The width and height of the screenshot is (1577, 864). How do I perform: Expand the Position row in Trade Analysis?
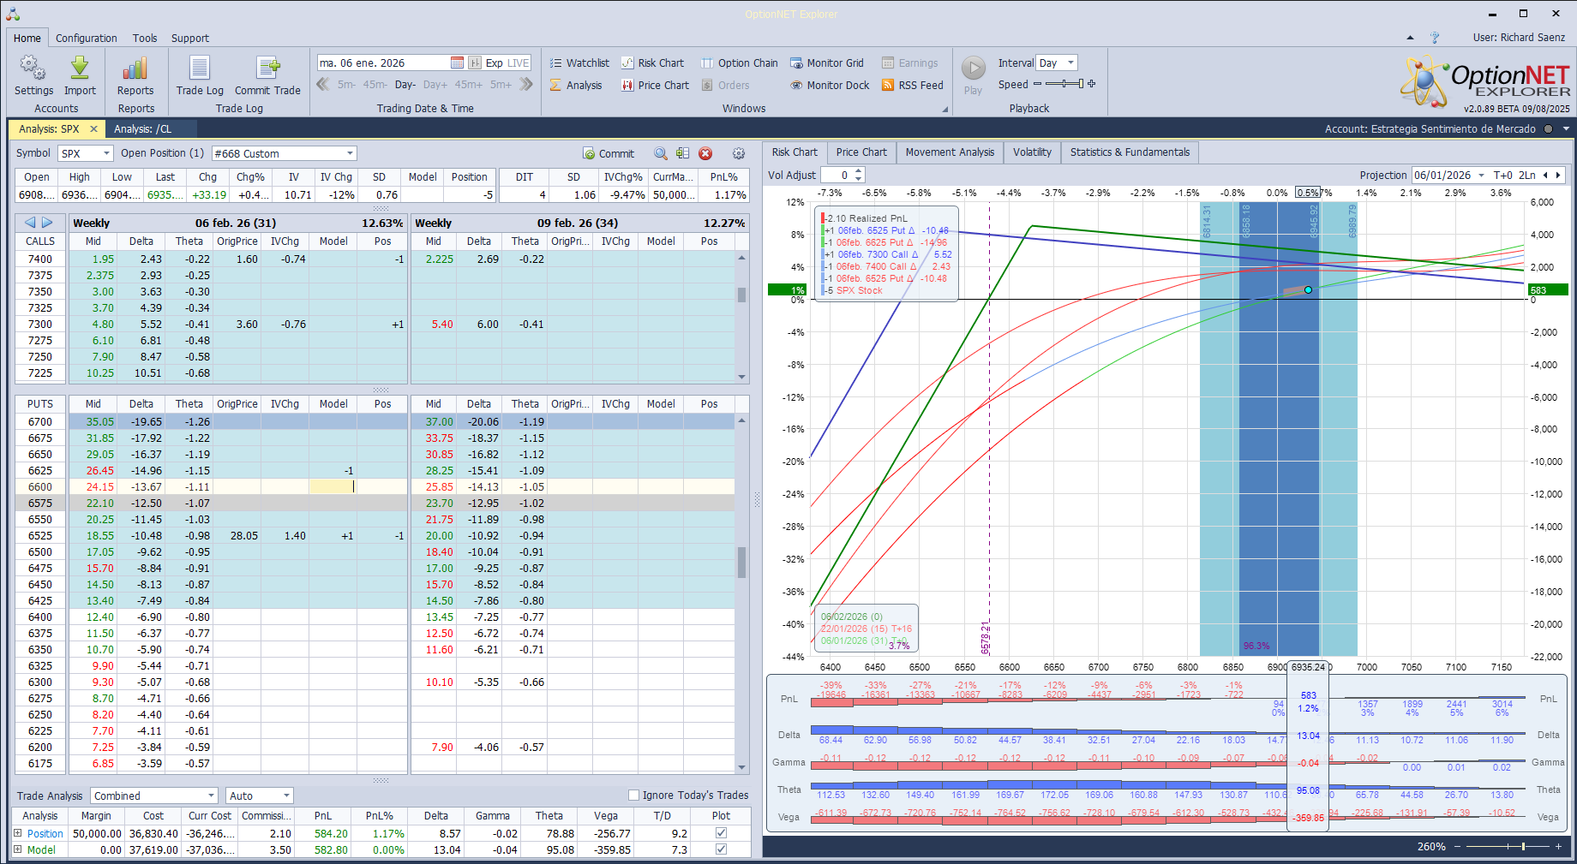[18, 833]
